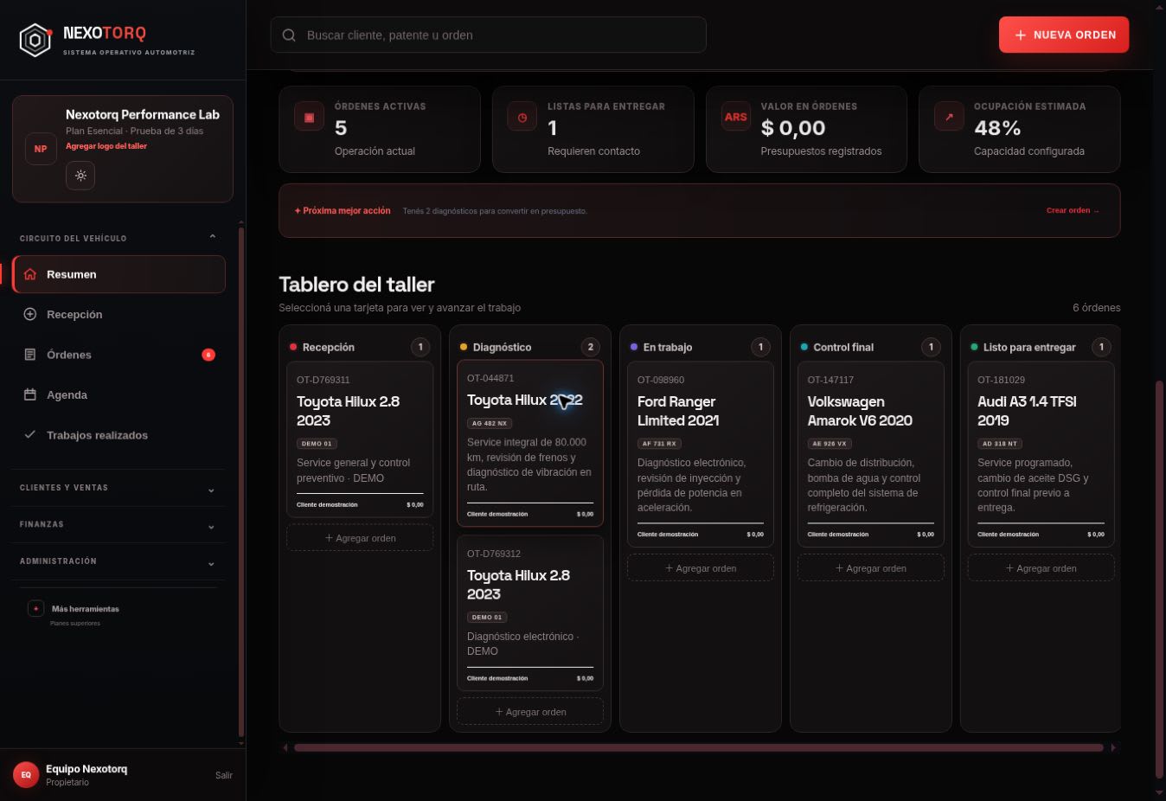Add order in Listo para entregar column

pos(1041,568)
